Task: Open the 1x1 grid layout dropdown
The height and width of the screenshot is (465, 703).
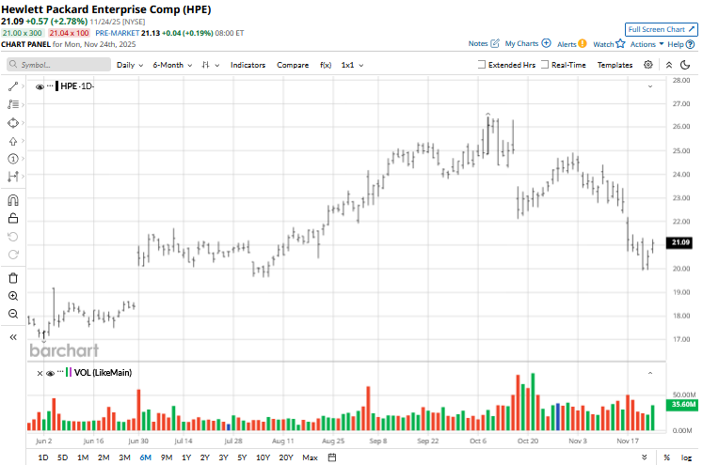Action: (x=352, y=65)
